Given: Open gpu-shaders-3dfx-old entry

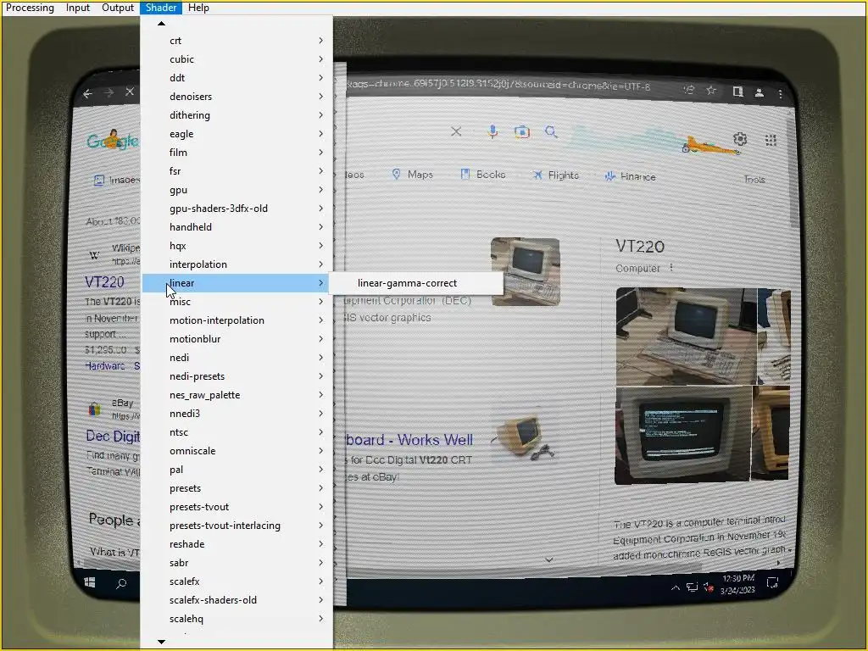Looking at the screenshot, I should [237, 209].
